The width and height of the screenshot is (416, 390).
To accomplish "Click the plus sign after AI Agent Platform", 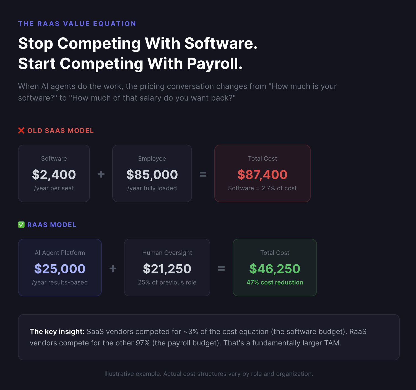I will point(113,268).
